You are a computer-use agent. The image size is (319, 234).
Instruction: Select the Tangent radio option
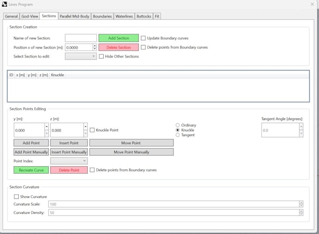(x=178, y=135)
